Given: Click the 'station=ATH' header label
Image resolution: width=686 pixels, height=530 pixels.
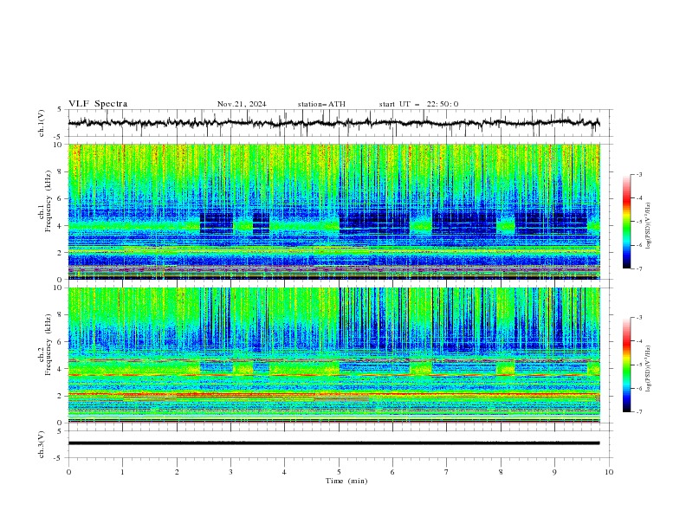Looking at the screenshot, I should (x=321, y=104).
